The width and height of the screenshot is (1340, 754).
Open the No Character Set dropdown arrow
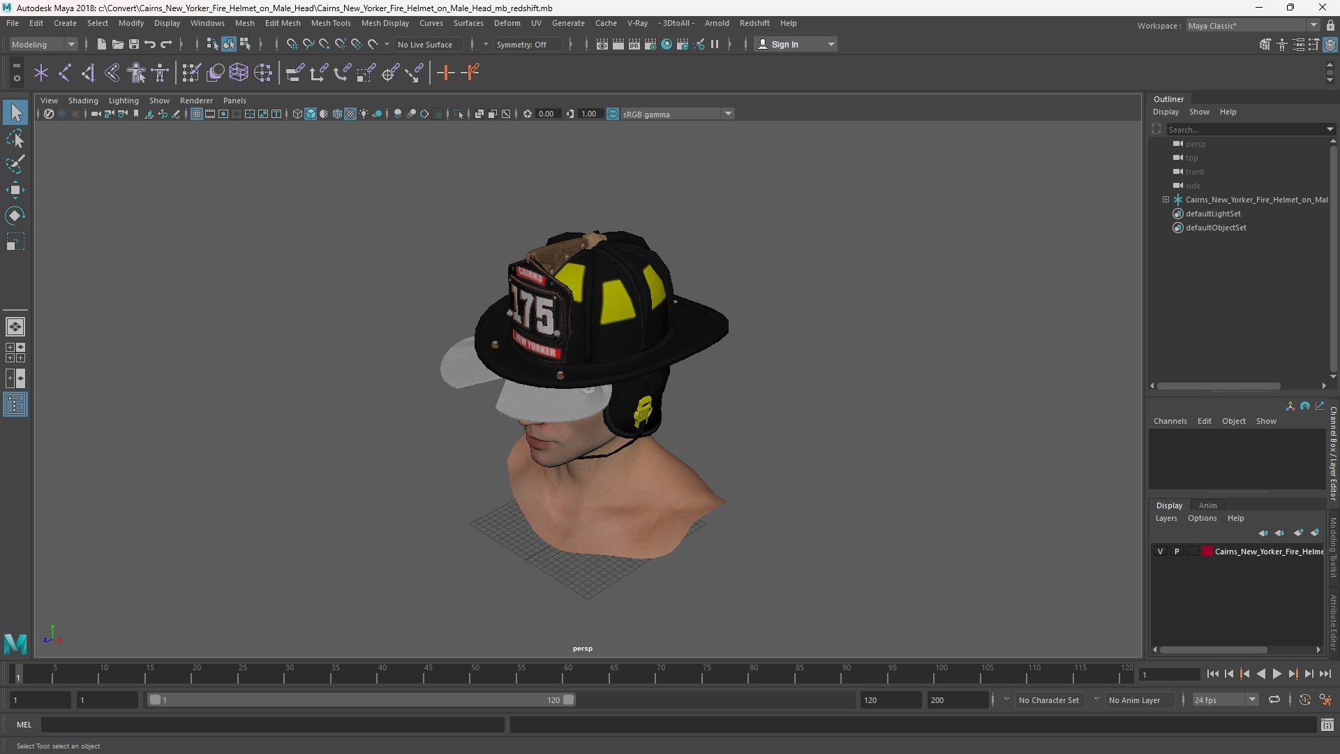pyautogui.click(x=1006, y=700)
